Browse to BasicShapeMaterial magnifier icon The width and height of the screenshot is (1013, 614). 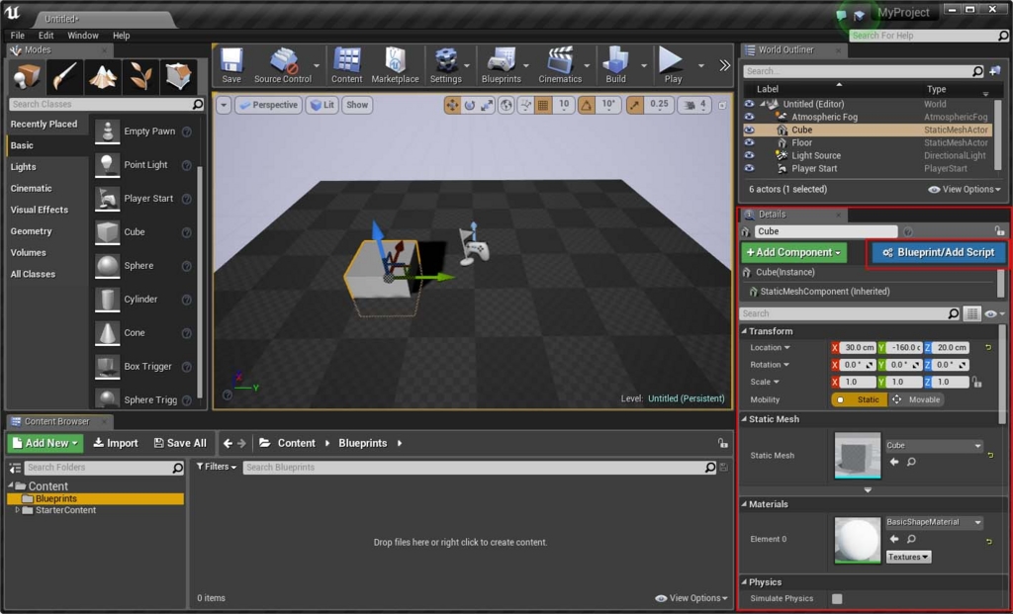(911, 539)
